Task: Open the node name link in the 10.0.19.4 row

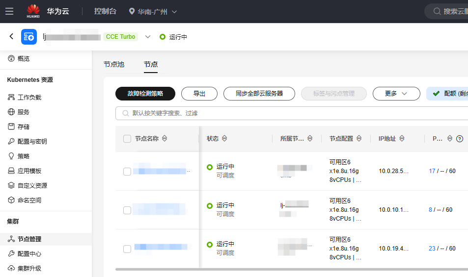Action: 161,247
